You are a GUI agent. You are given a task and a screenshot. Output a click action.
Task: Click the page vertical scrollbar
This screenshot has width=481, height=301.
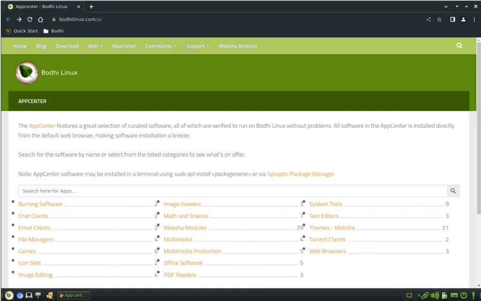pyautogui.click(x=479, y=129)
